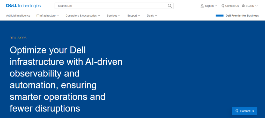Expand the SG/EN region dropdown chevron

[256, 6]
